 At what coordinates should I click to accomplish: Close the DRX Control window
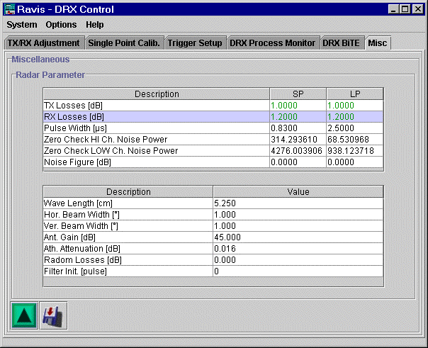click(x=418, y=9)
